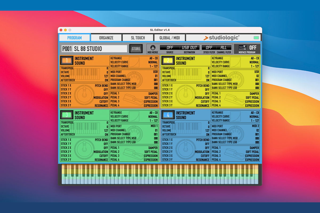Click zone 3 INSTRUMENT SOUND label
320x213 pixels.
(84, 115)
